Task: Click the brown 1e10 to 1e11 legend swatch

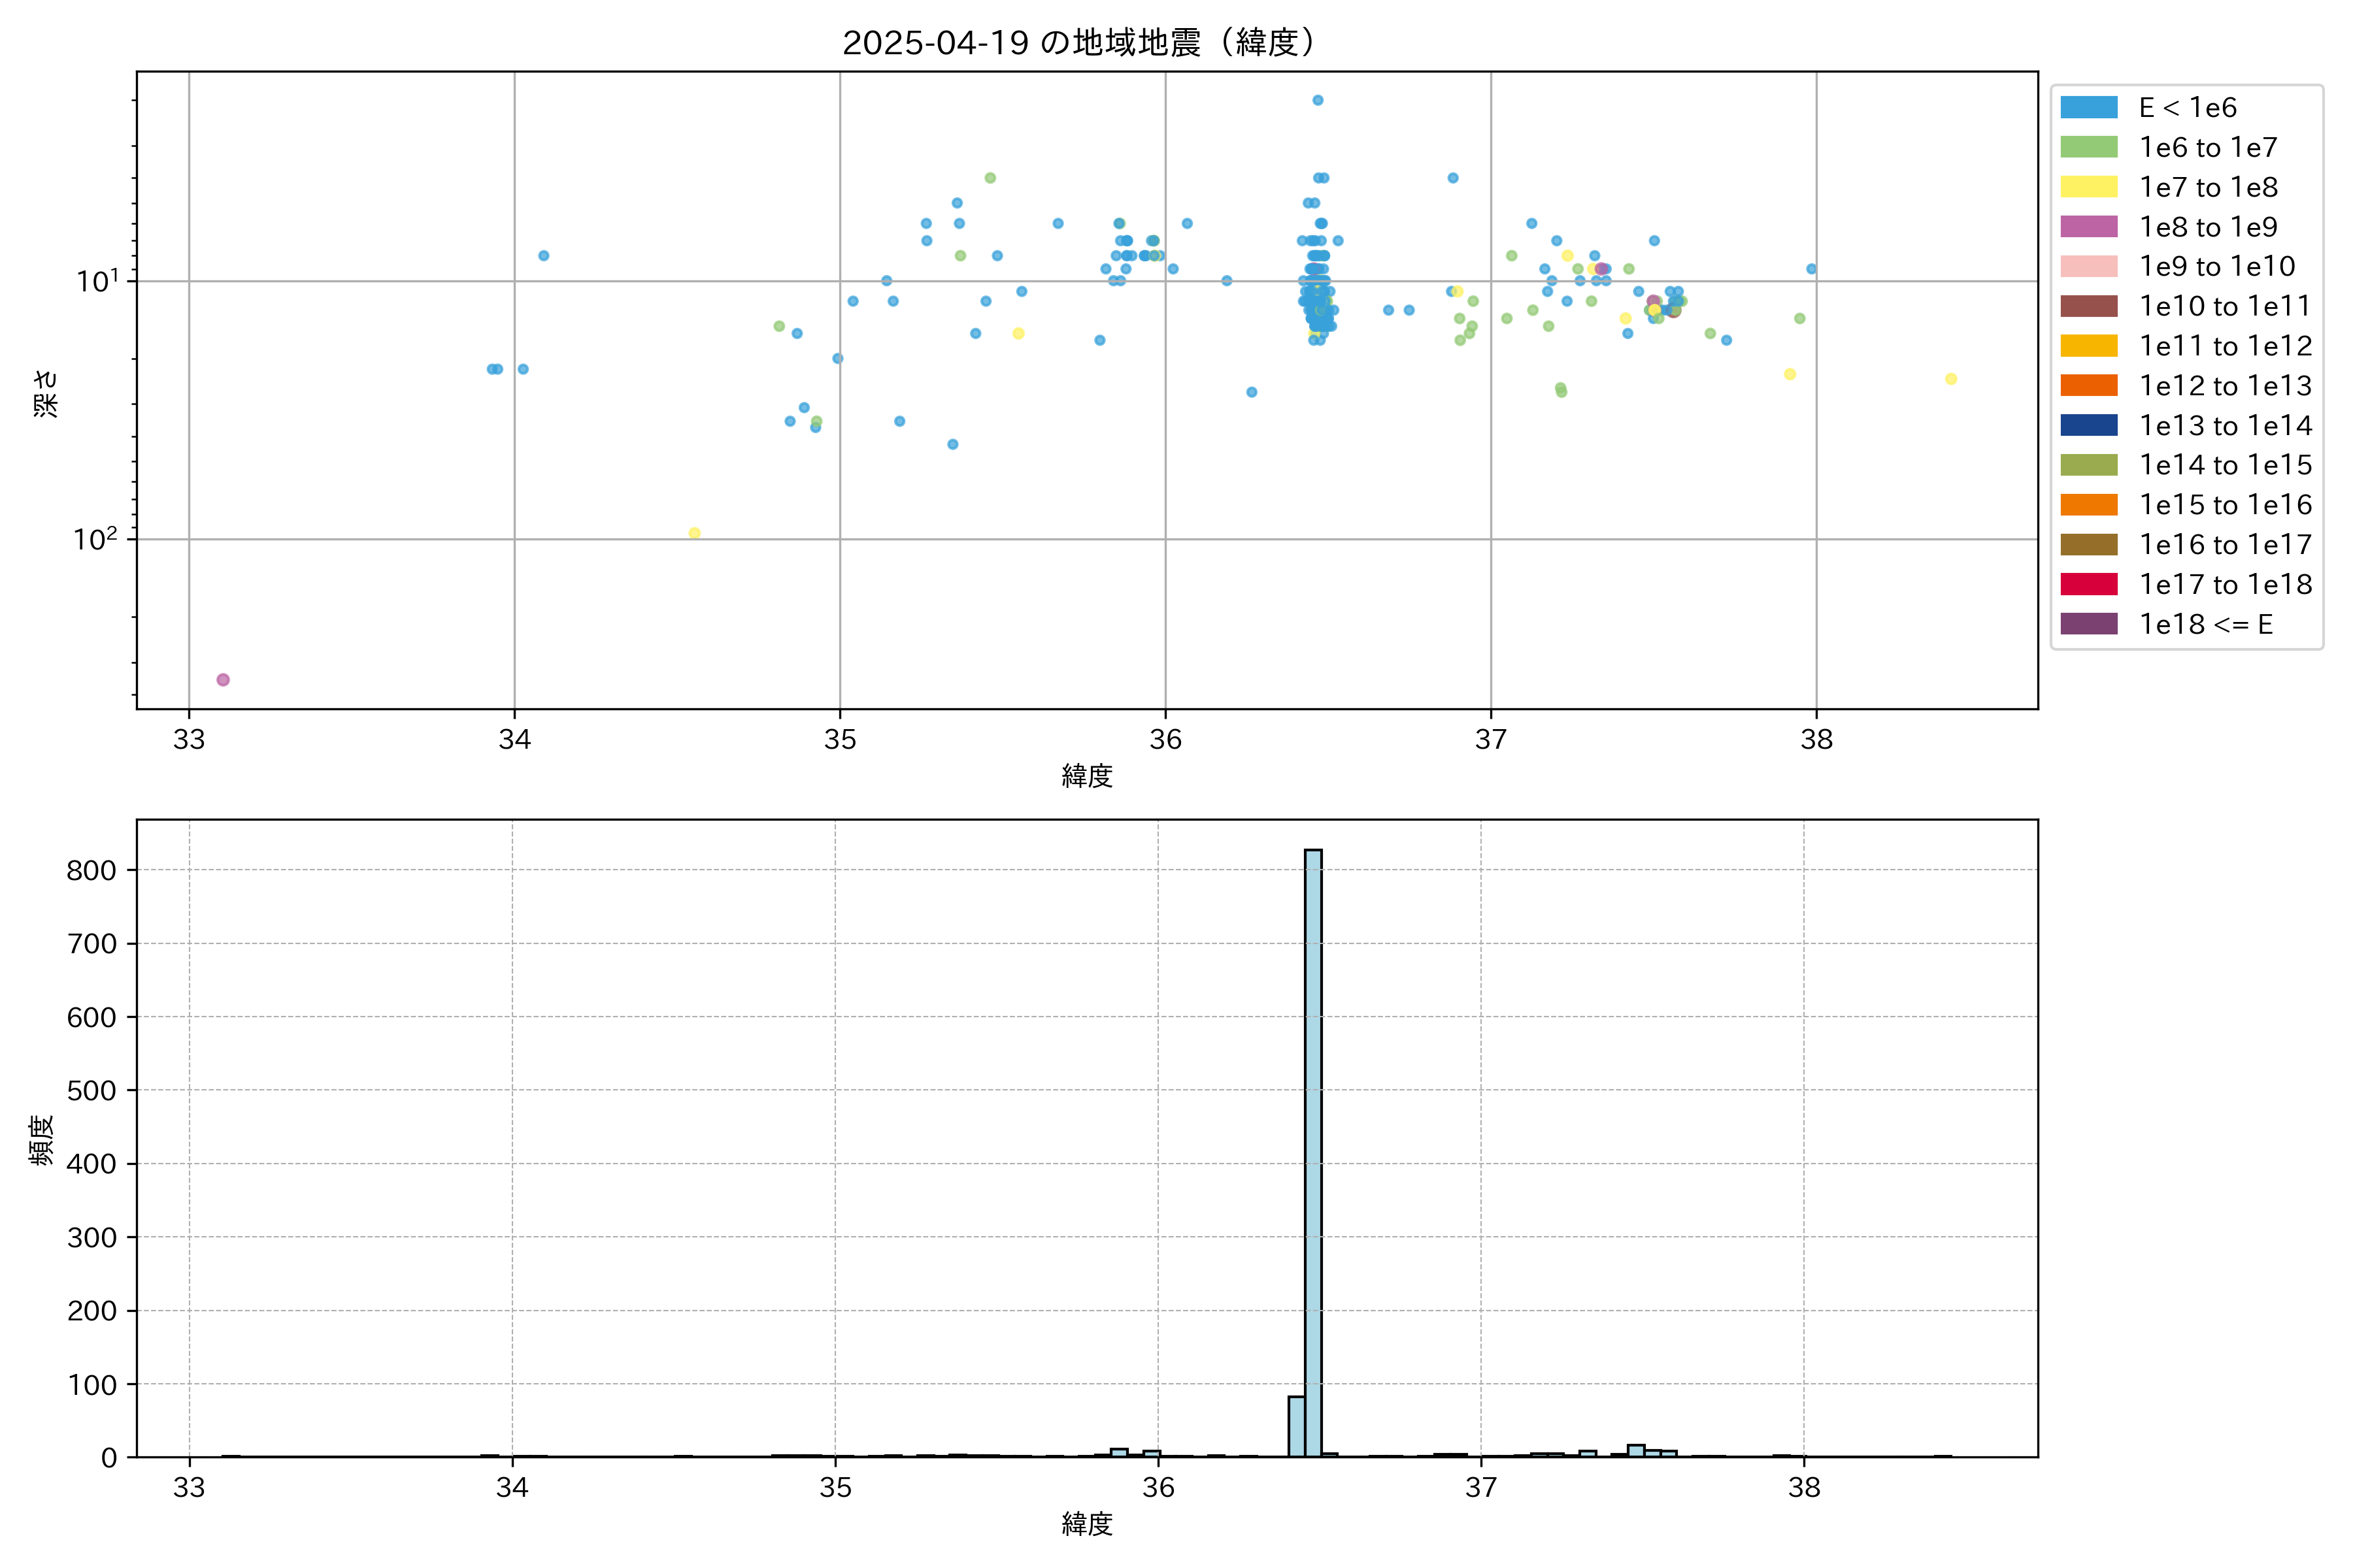Action: tap(2088, 306)
